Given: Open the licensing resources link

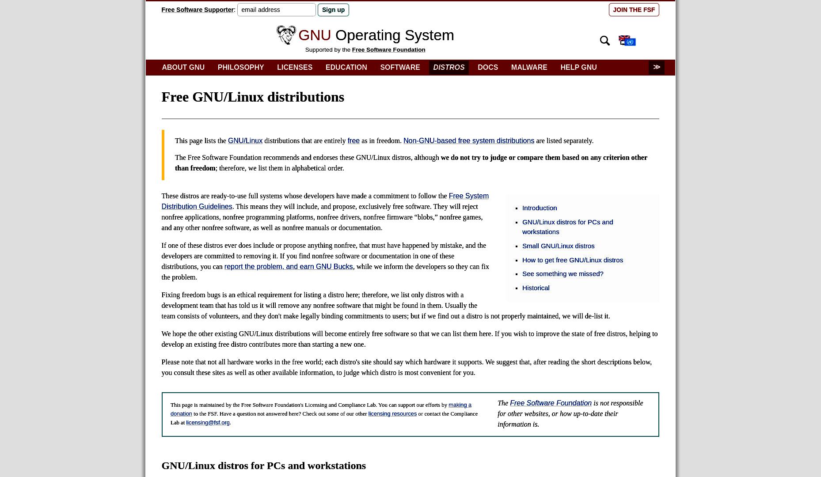Looking at the screenshot, I should click(392, 414).
